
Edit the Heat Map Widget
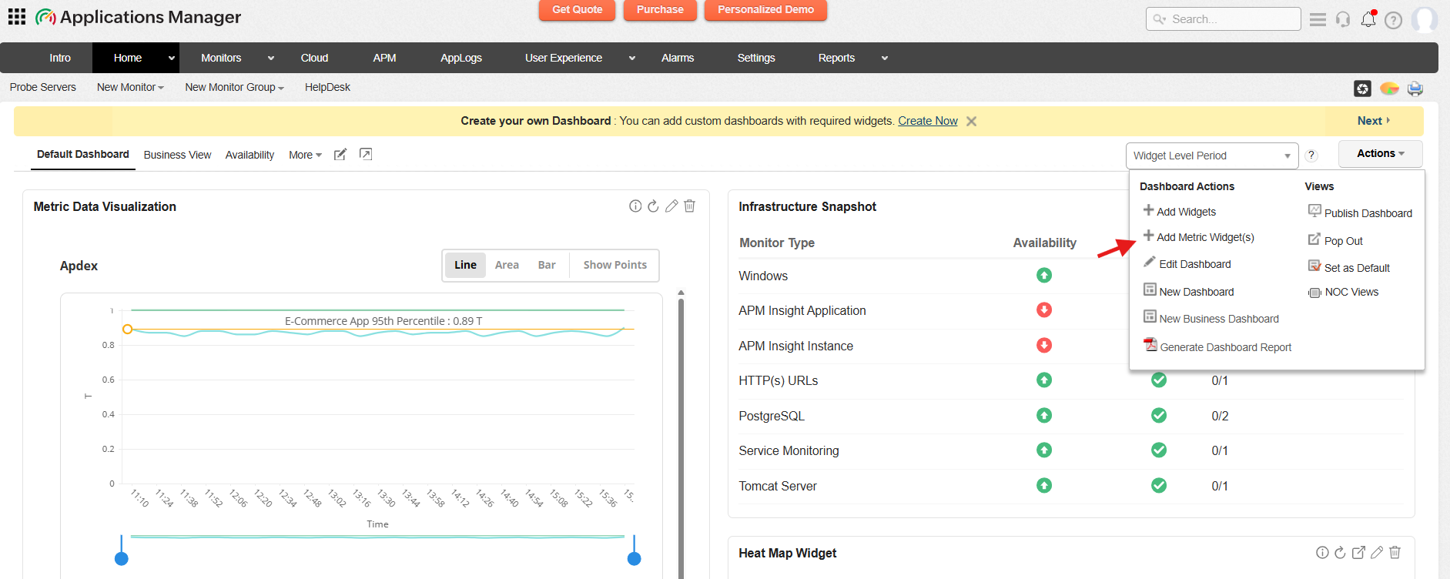(1377, 552)
